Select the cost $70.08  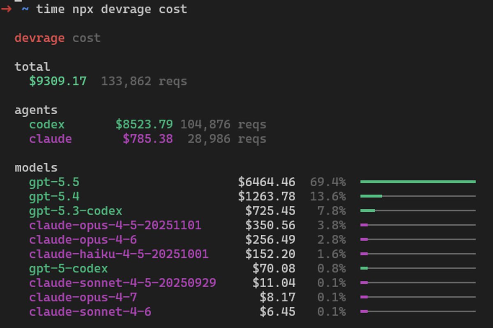pos(274,268)
